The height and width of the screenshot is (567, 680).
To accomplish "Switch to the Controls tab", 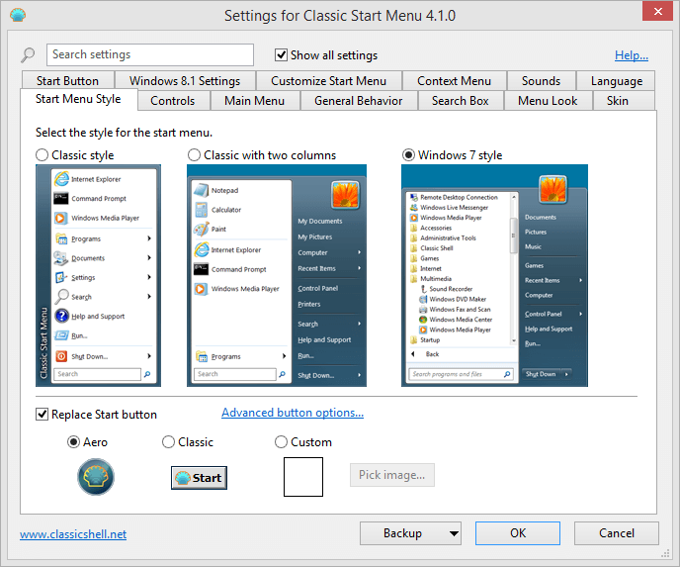I will click(173, 101).
